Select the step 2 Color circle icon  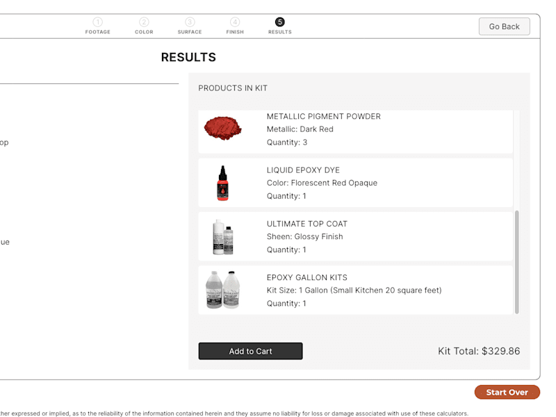point(144,22)
